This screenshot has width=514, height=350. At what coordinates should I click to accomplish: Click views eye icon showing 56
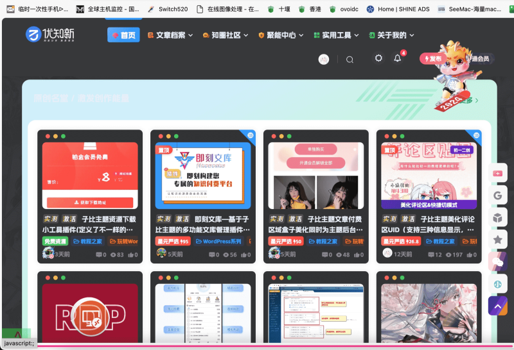226,255
